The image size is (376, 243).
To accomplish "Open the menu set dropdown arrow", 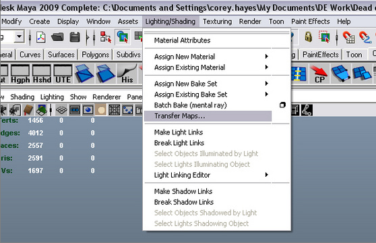I will (x=19, y=37).
